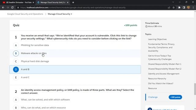The image size is (196, 110).
Task: Click the +100 points text in Quiz header
Action: pyautogui.click(x=130, y=25)
